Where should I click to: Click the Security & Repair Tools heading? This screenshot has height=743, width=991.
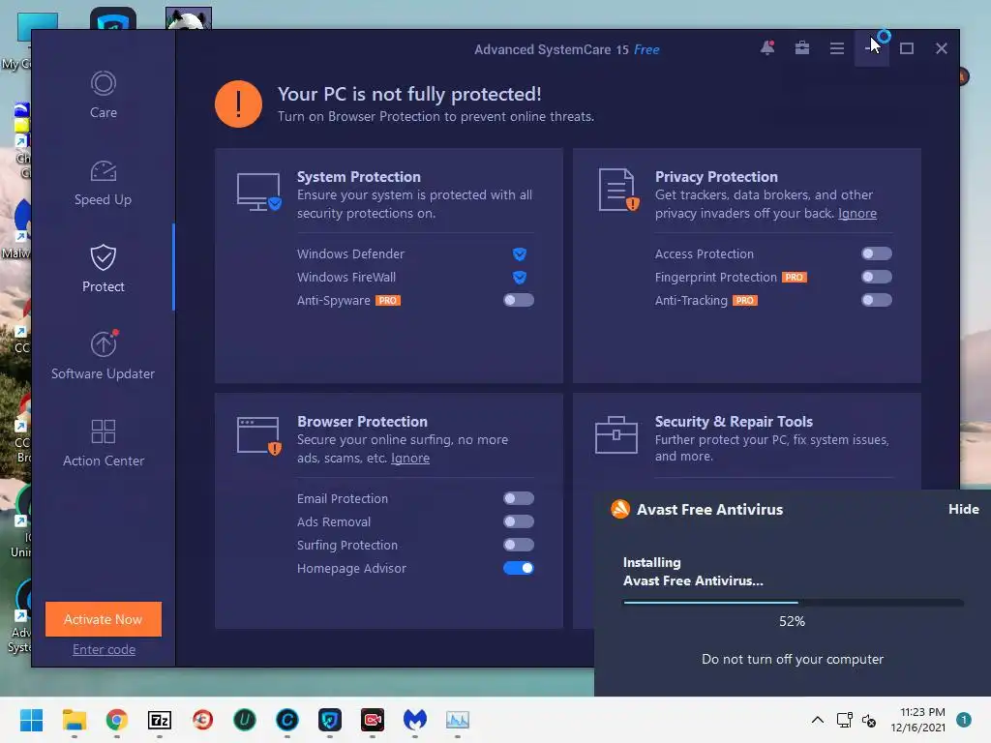[x=734, y=422]
